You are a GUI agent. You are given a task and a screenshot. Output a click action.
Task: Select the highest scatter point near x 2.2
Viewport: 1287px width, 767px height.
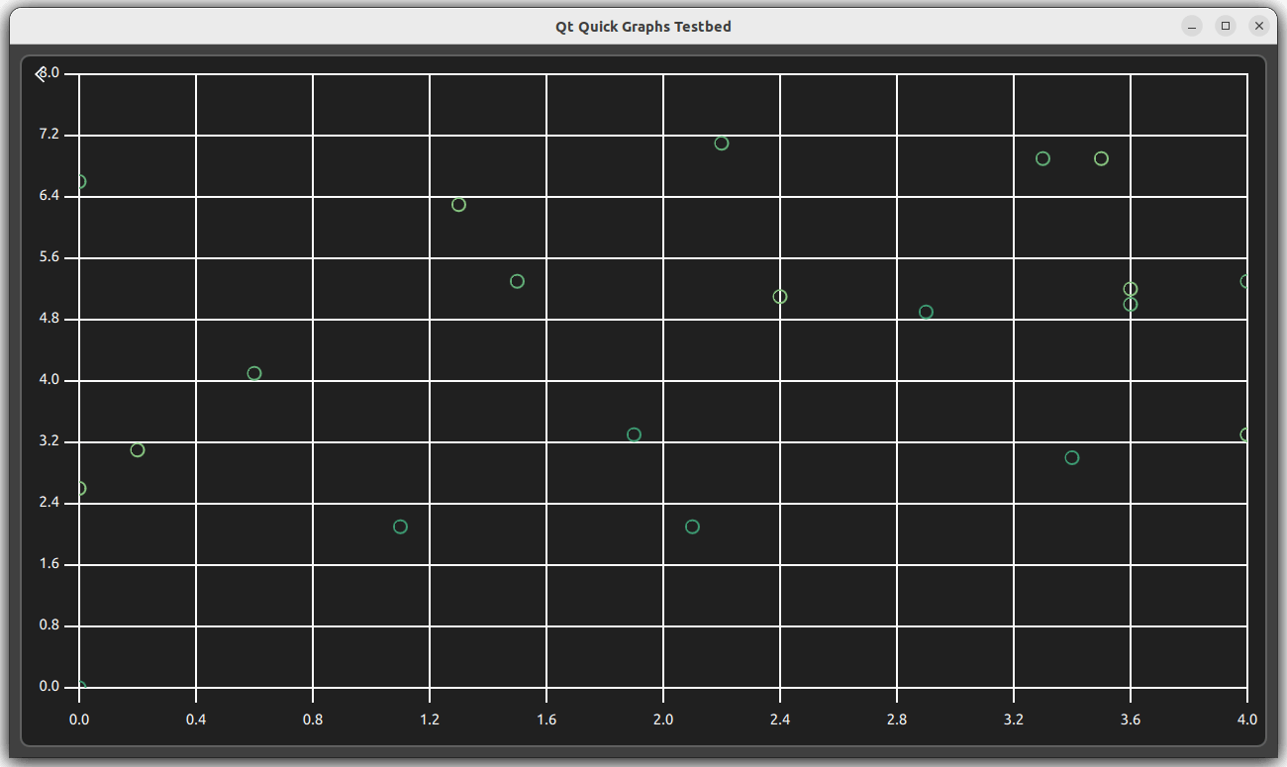click(722, 144)
